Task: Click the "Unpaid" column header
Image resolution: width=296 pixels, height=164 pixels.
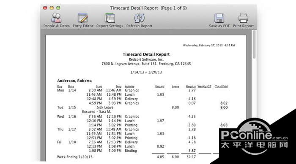Action: click(x=160, y=86)
